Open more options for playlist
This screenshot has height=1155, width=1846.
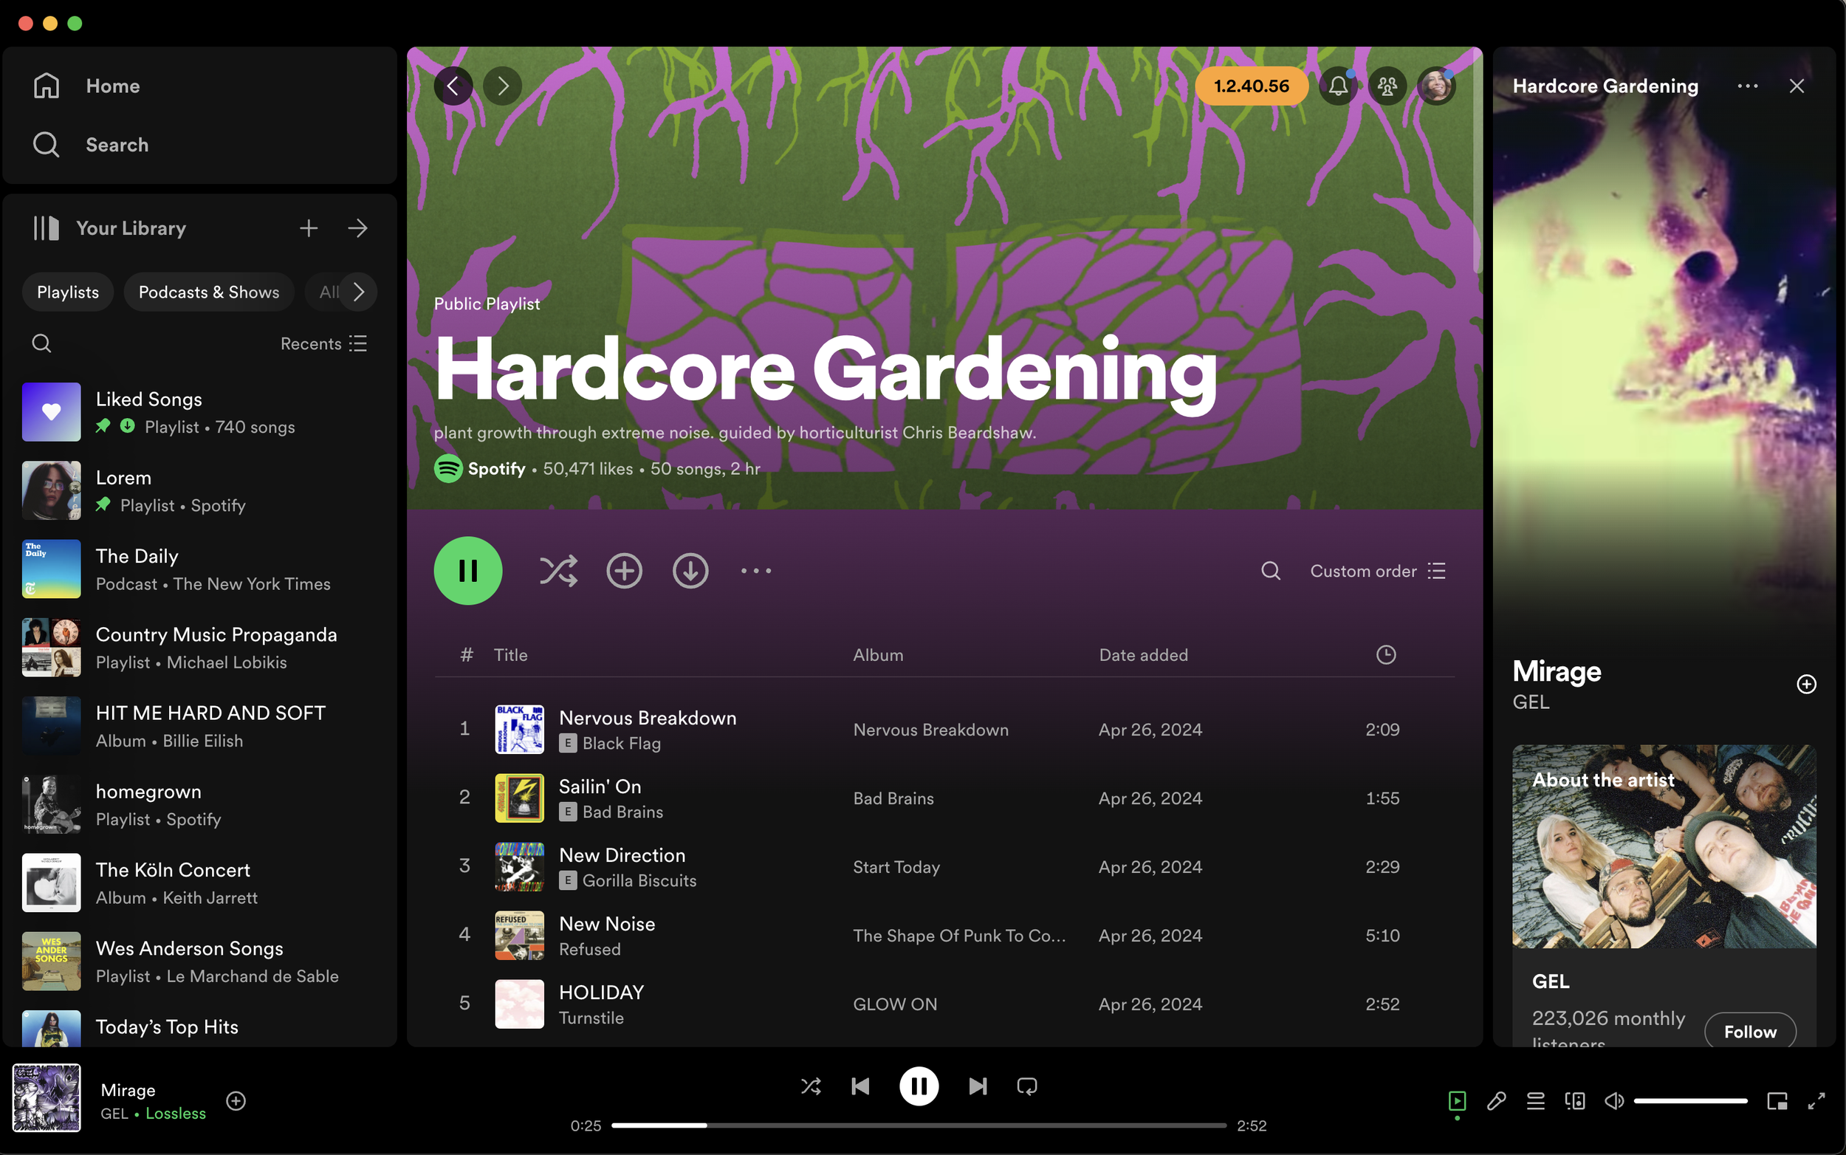coord(756,571)
